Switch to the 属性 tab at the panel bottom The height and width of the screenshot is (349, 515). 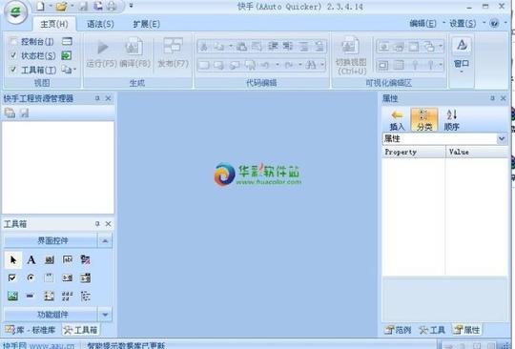click(466, 330)
